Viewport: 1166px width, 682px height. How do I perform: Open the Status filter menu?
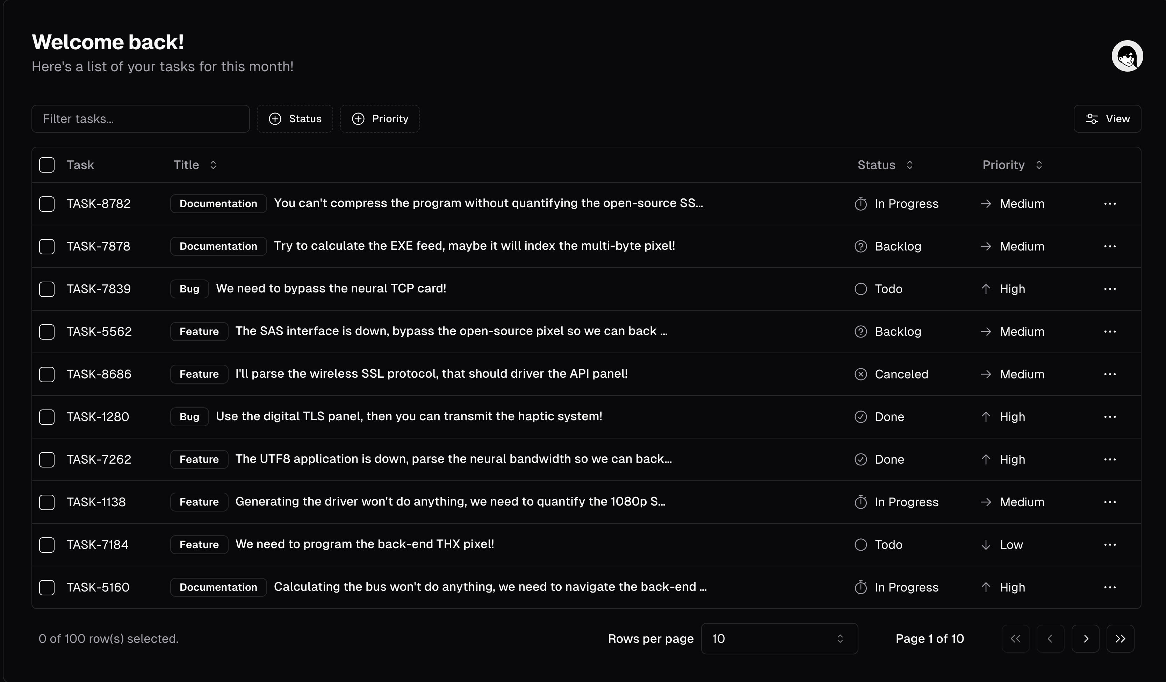295,119
